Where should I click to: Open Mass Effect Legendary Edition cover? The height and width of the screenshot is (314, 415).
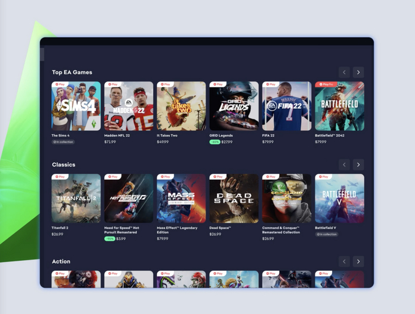pyautogui.click(x=181, y=198)
